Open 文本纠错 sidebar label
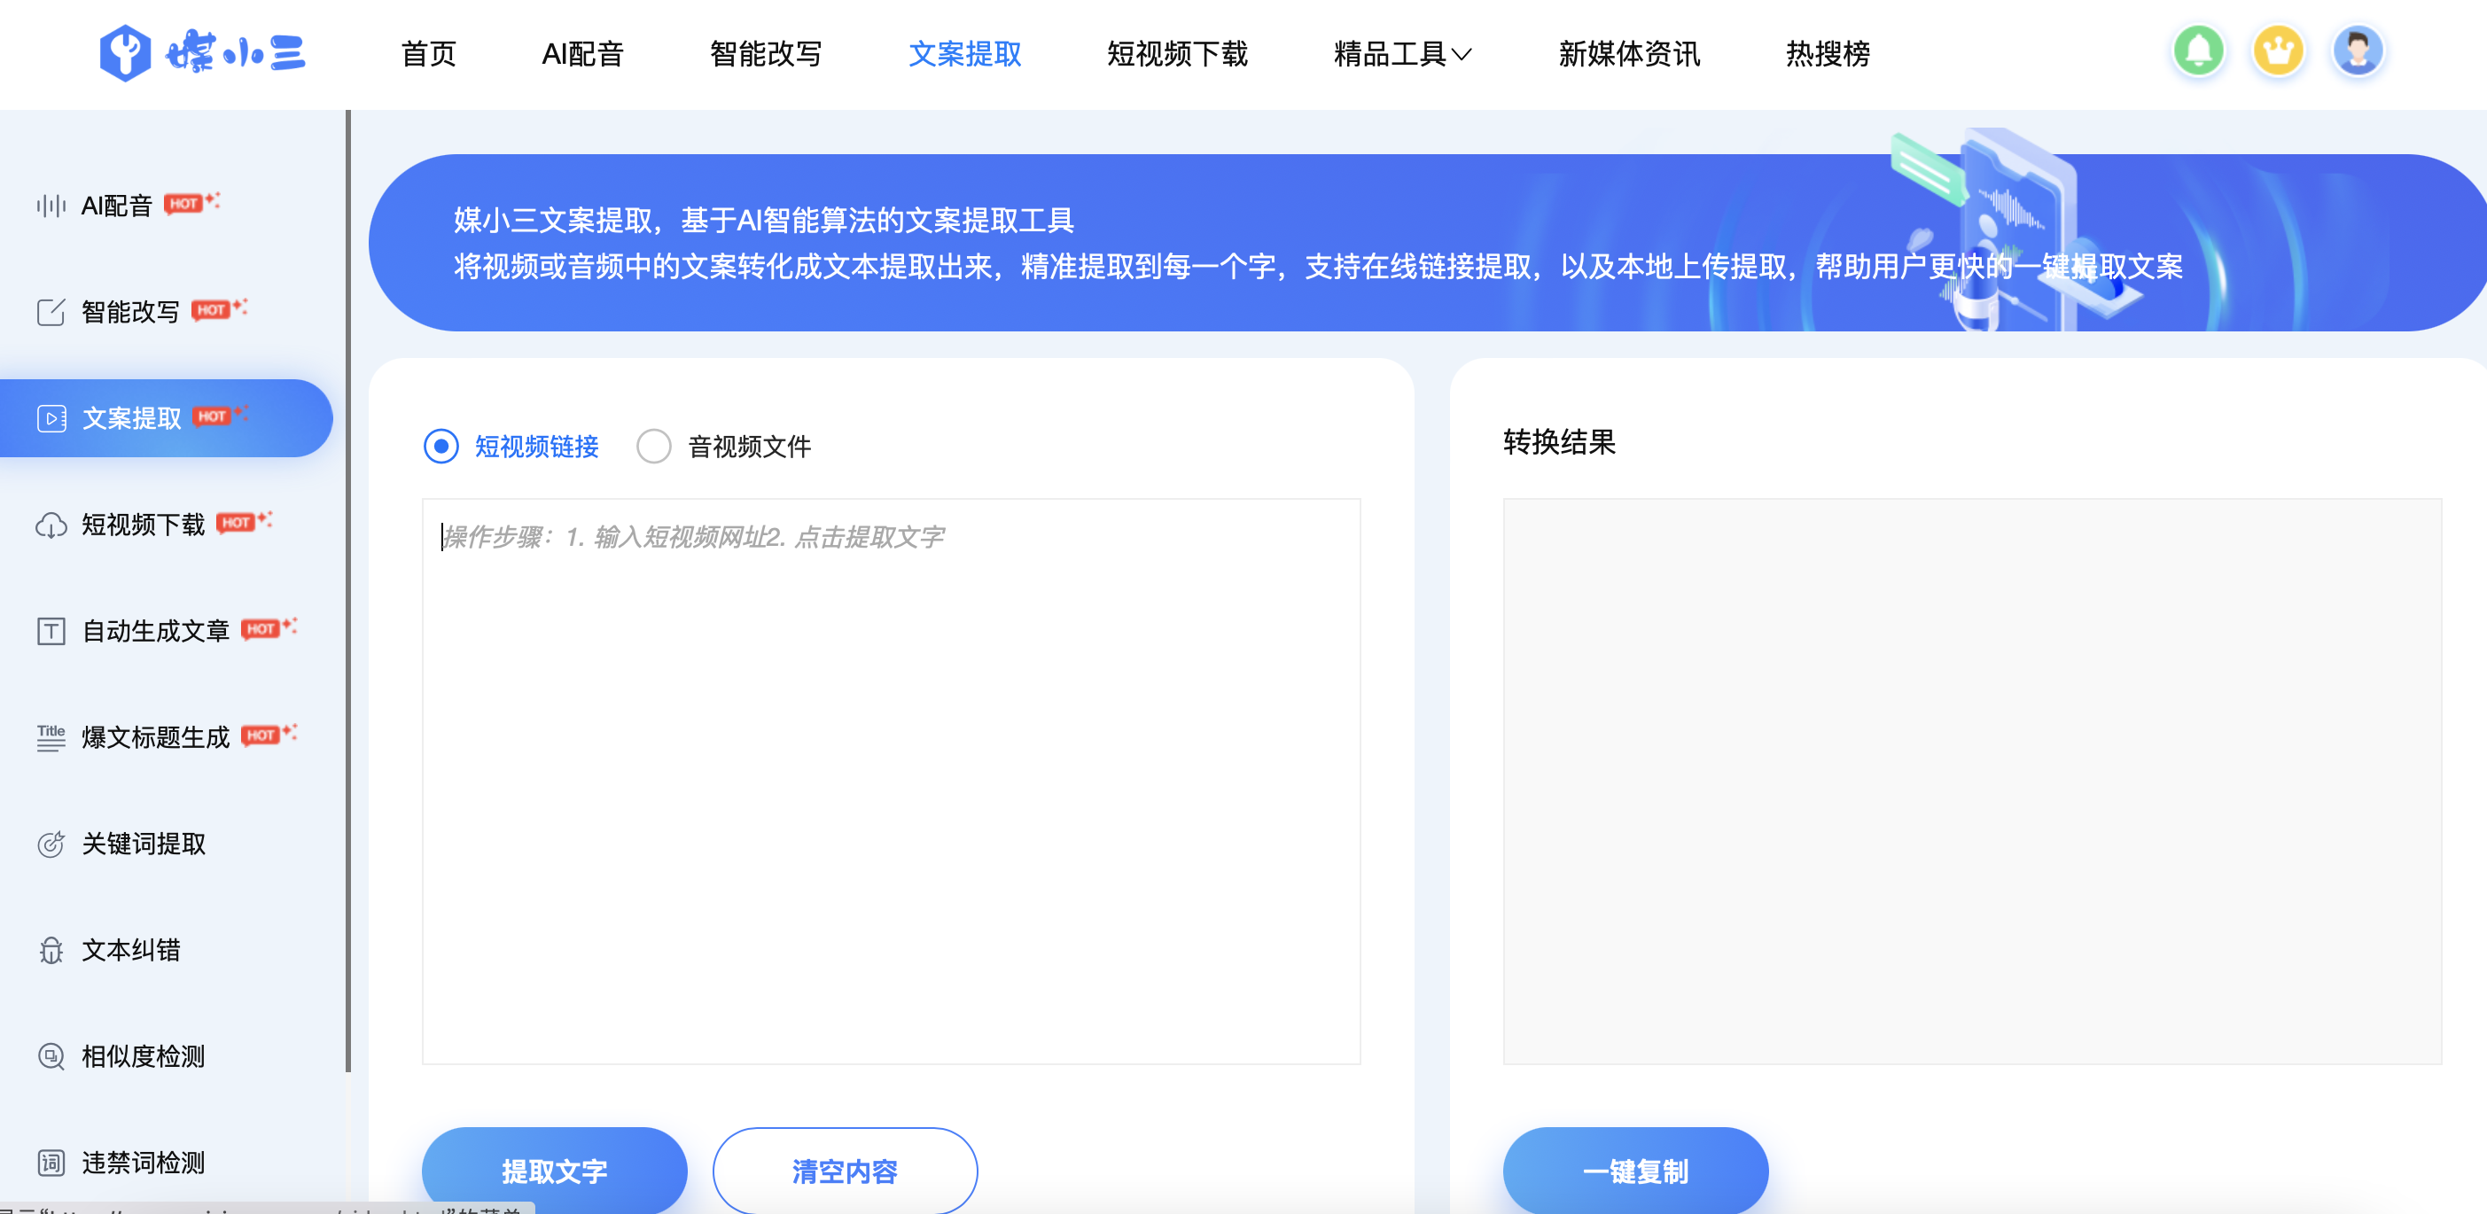The width and height of the screenshot is (2487, 1214). pyautogui.click(x=130, y=951)
